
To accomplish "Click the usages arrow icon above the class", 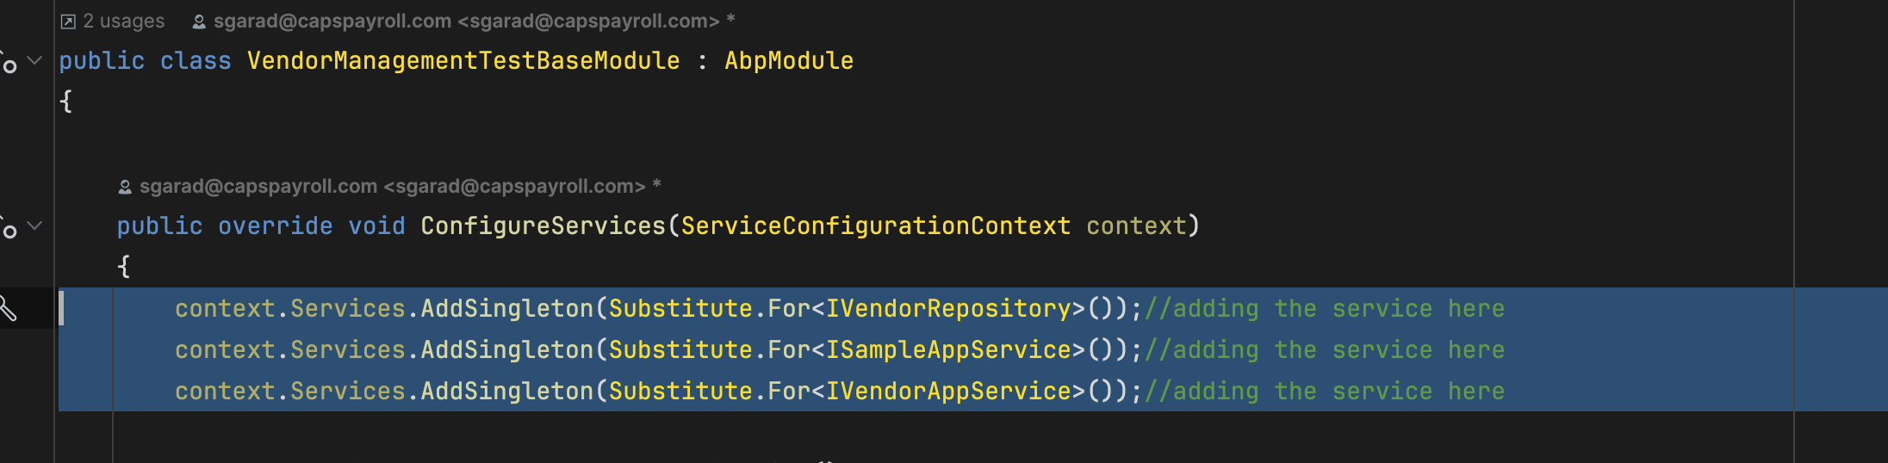I will (68, 22).
